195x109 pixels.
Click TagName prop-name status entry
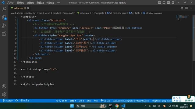[x=162, y=101]
